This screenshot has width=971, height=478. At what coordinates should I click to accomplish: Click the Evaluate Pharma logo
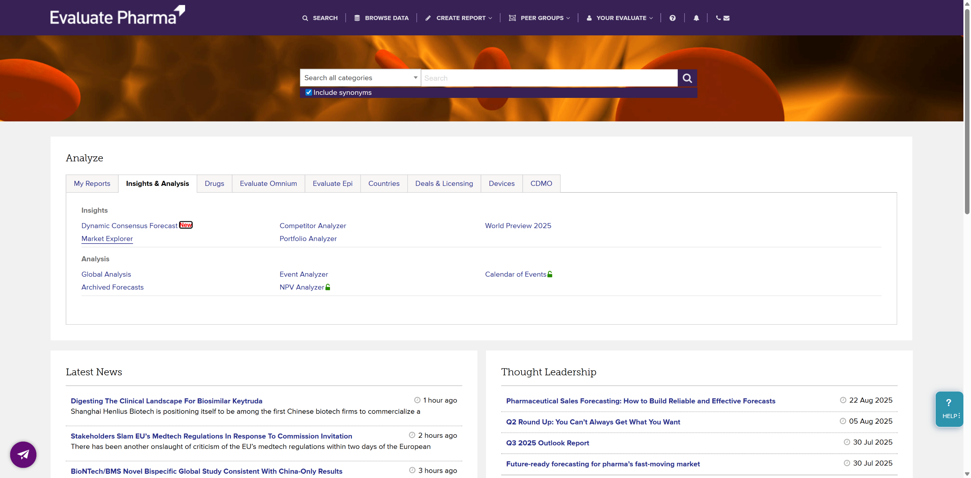pyautogui.click(x=117, y=16)
